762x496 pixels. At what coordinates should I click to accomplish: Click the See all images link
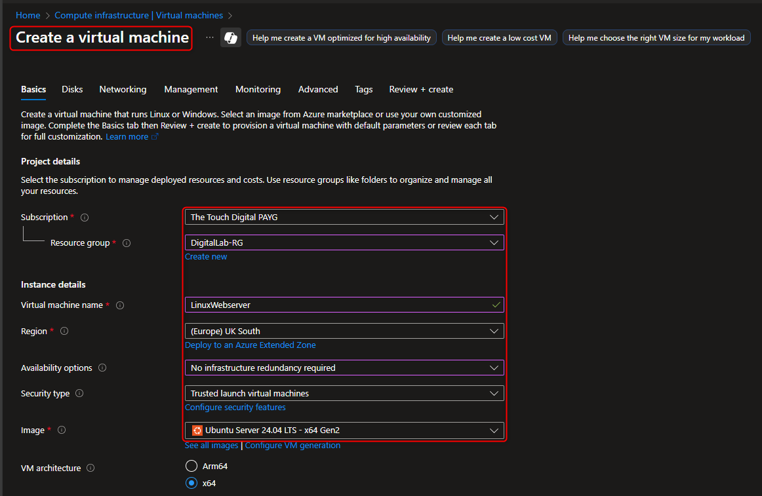(x=211, y=445)
